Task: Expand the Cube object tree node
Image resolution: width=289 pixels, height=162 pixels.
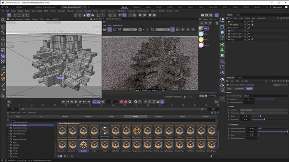Action: [x=227, y=22]
